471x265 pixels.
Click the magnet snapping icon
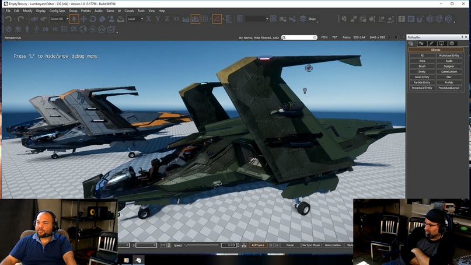(x=420, y=19)
